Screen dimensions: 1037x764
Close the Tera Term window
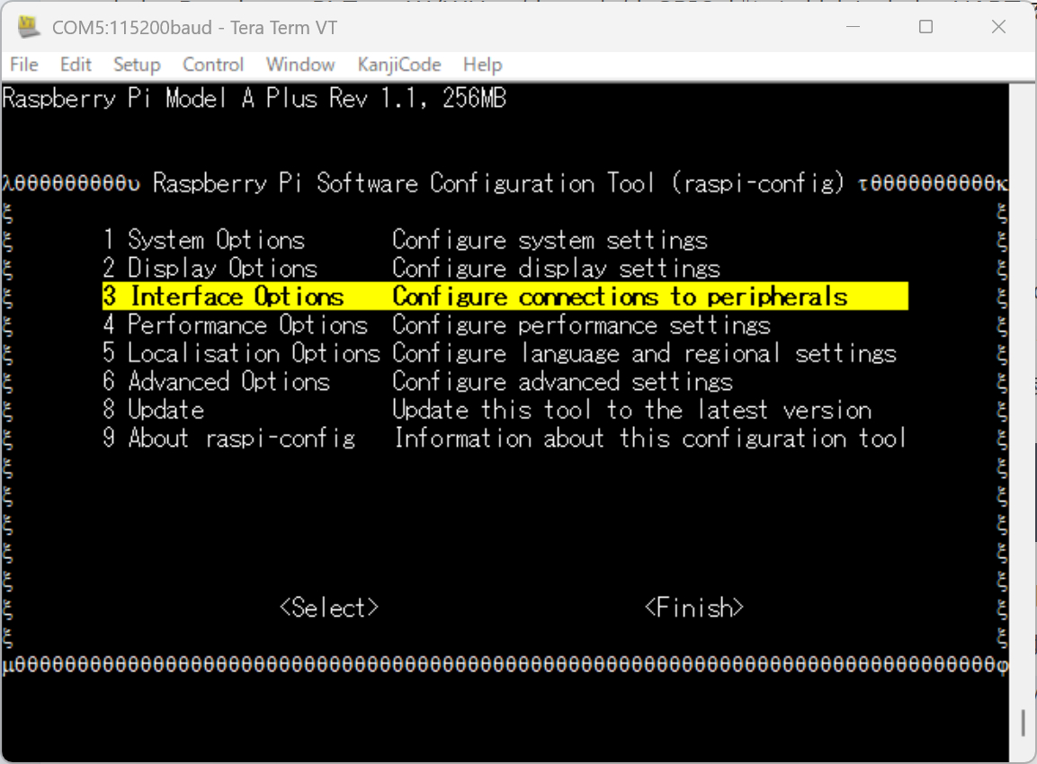(998, 27)
